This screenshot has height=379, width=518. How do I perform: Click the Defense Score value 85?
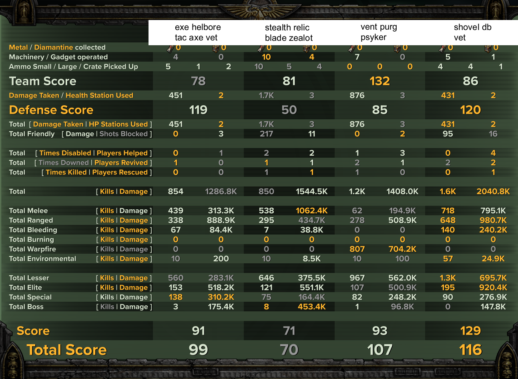(380, 110)
